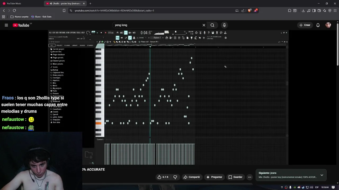Viewport: 339px width, 190px height.
Task: Toggle the PAT/SONG mode switch
Action: click(x=93, y=33)
